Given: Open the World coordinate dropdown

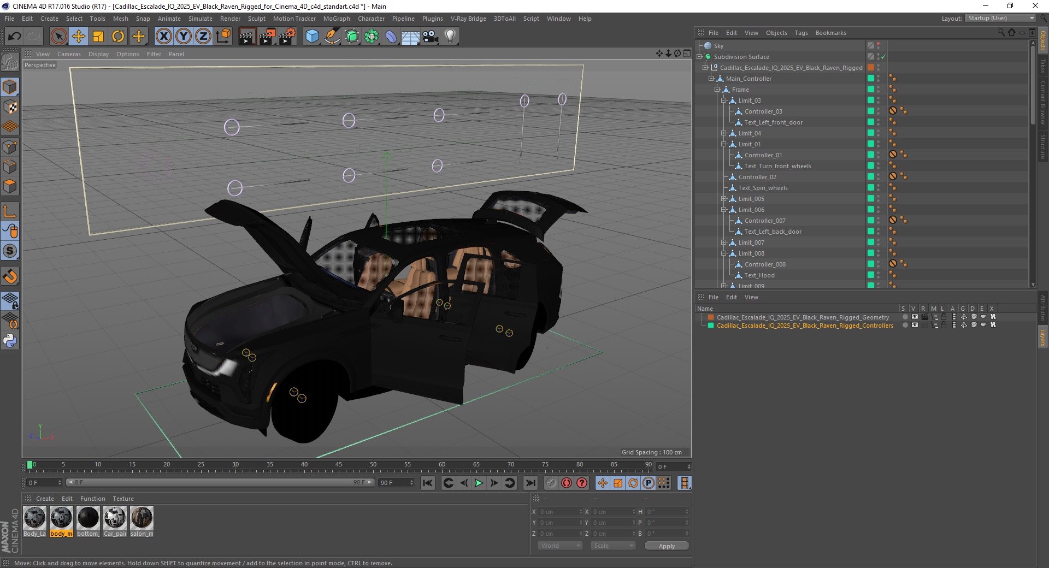Looking at the screenshot, I should click(560, 546).
